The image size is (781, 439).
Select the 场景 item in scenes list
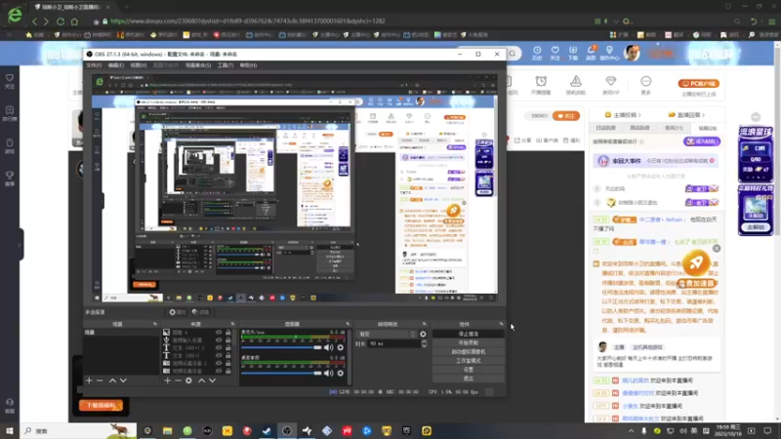pyautogui.click(x=121, y=333)
